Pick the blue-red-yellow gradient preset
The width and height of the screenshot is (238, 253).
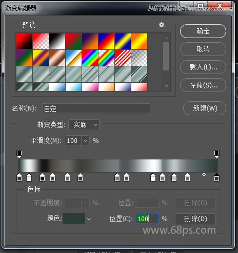tap(106, 41)
